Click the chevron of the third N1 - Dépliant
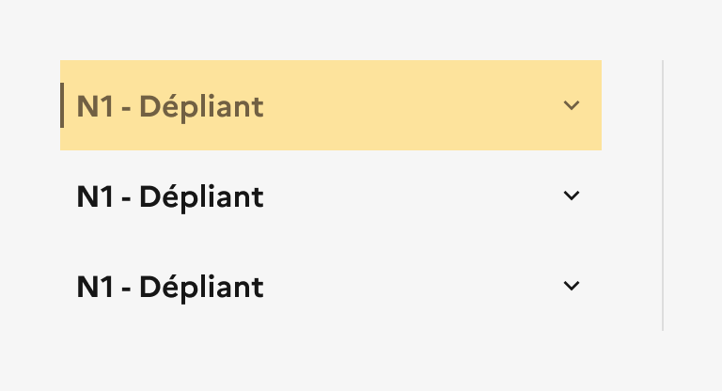Screen dimensions: 722x391 pyautogui.click(x=572, y=286)
